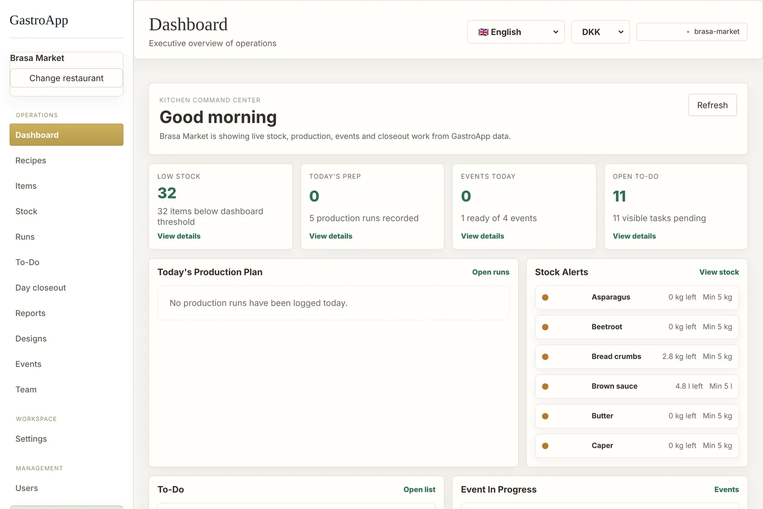Screen dimensions: 763x509
Task: View details of Today's Prep card
Action: point(330,236)
